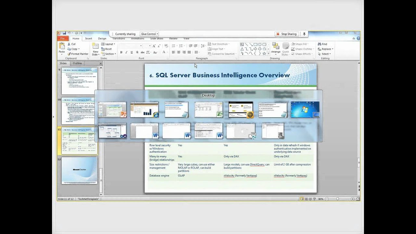Click the Reset slide icon
416x234 pixels.
[103, 49]
